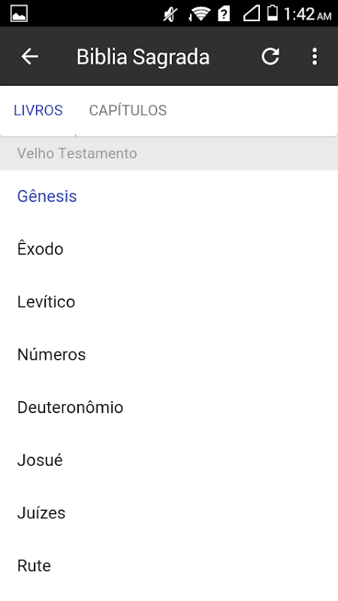The width and height of the screenshot is (338, 601).
Task: Open the book Rute
Action: pyautogui.click(x=169, y=566)
